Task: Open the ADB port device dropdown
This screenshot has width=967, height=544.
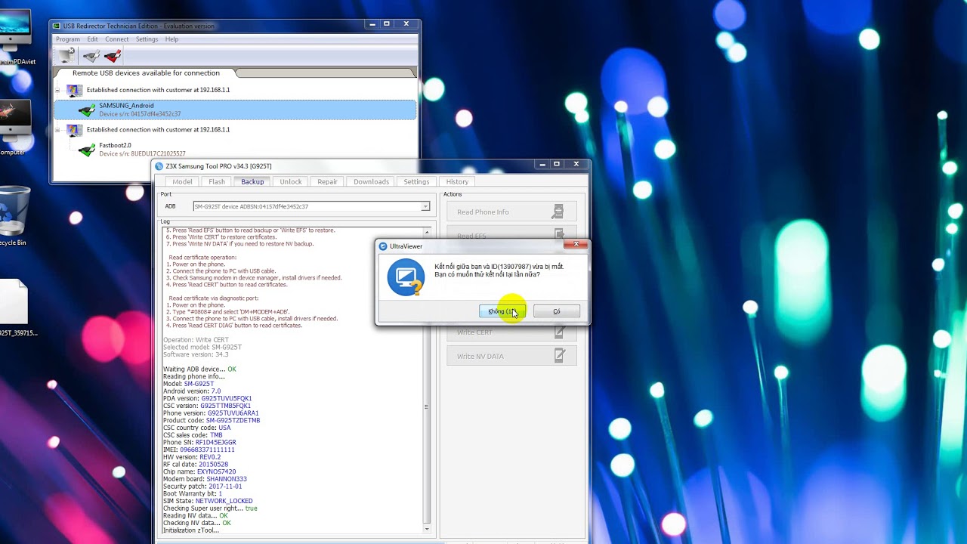Action: (x=425, y=206)
